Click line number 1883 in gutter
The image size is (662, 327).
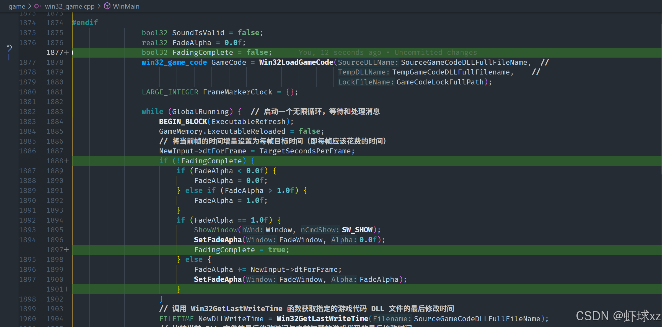coord(55,112)
